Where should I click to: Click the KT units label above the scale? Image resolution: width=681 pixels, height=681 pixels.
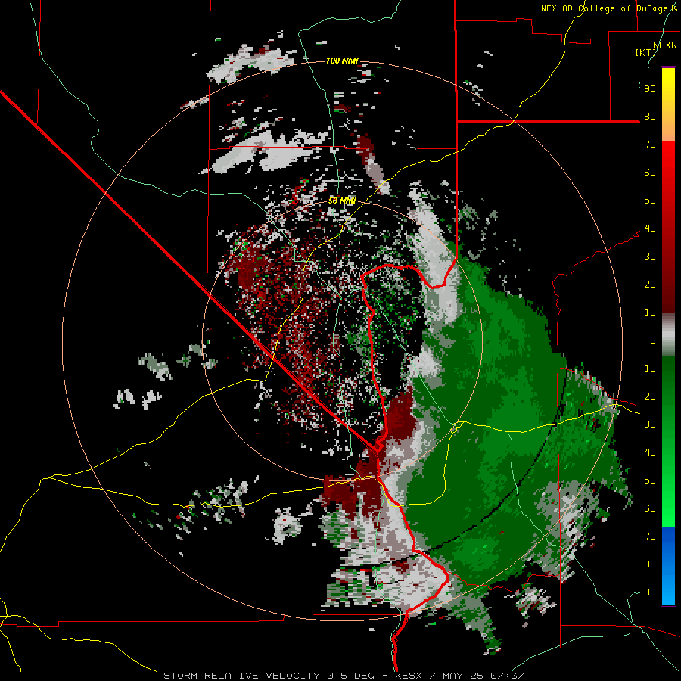tap(646, 52)
